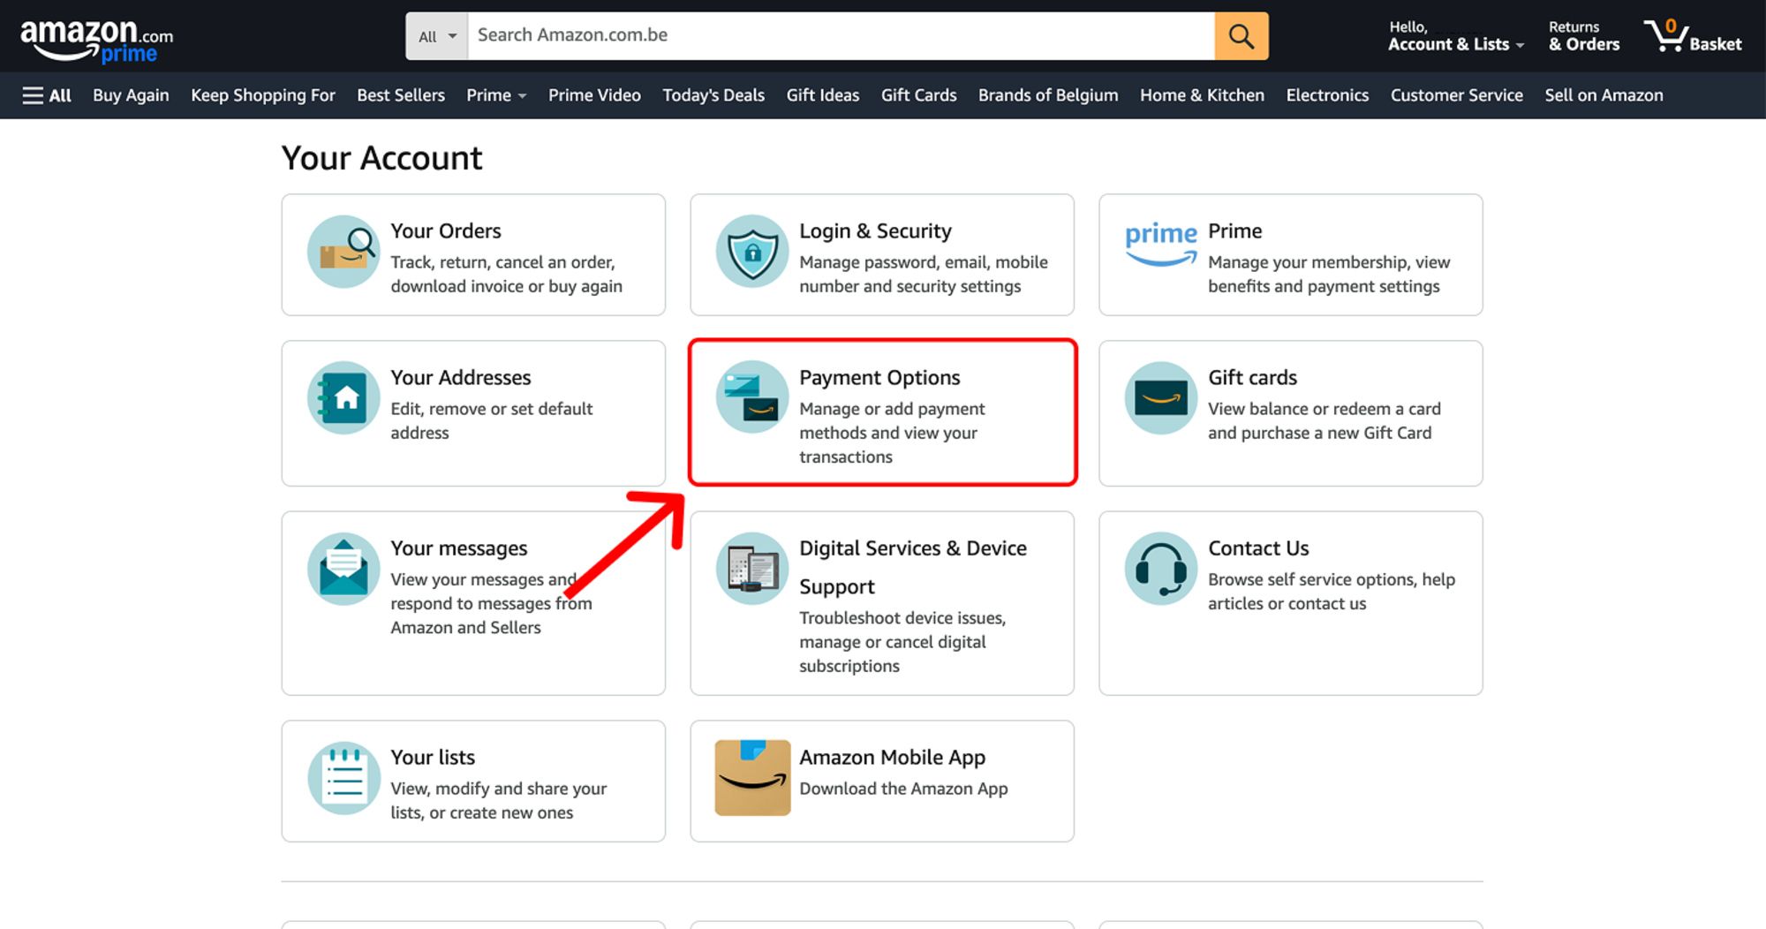This screenshot has height=929, width=1766.
Task: Open Login & Security title
Action: click(875, 230)
